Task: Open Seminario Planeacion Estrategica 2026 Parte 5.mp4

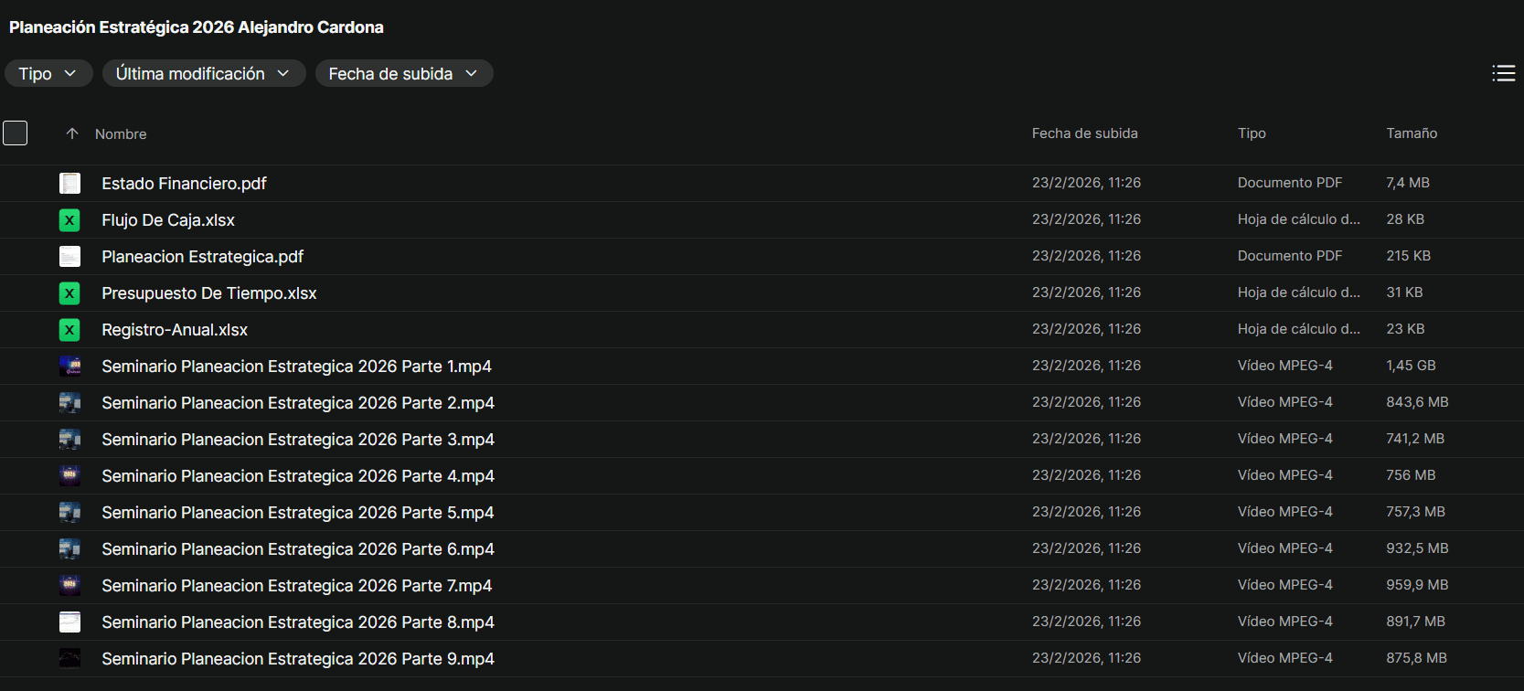Action: click(297, 513)
